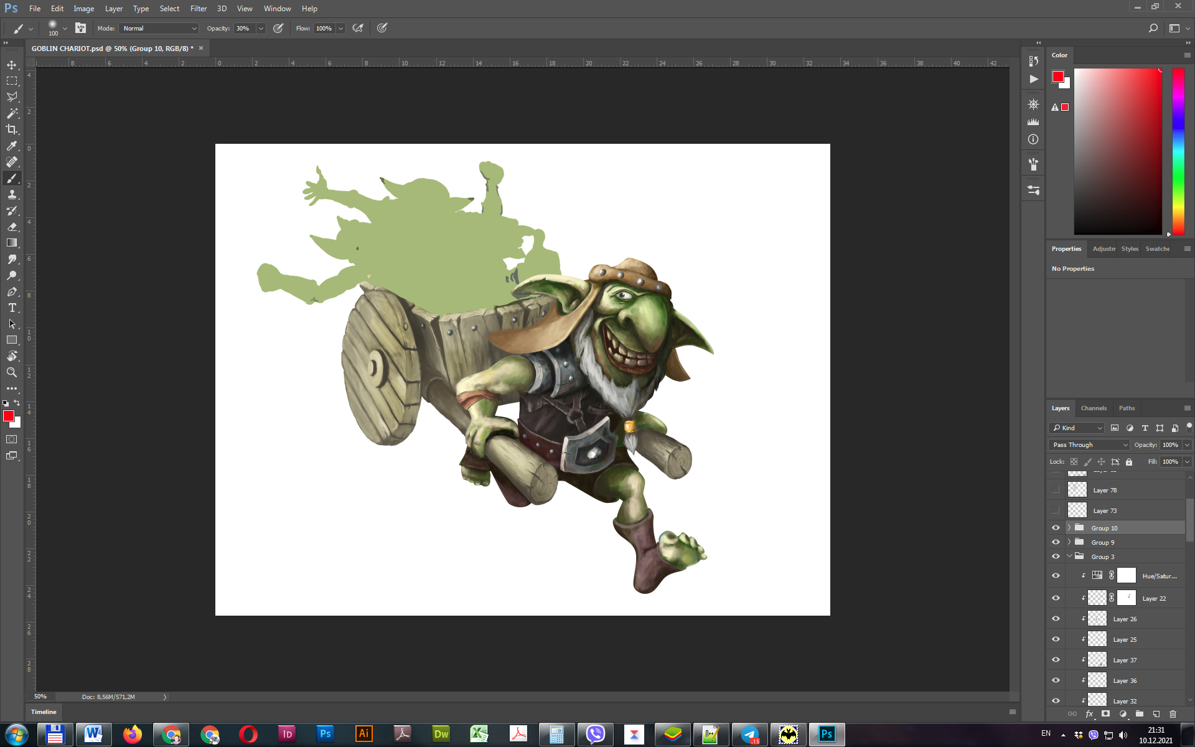Viewport: 1195px width, 747px height.
Task: Open Microsoft Word from taskbar
Action: (93, 735)
